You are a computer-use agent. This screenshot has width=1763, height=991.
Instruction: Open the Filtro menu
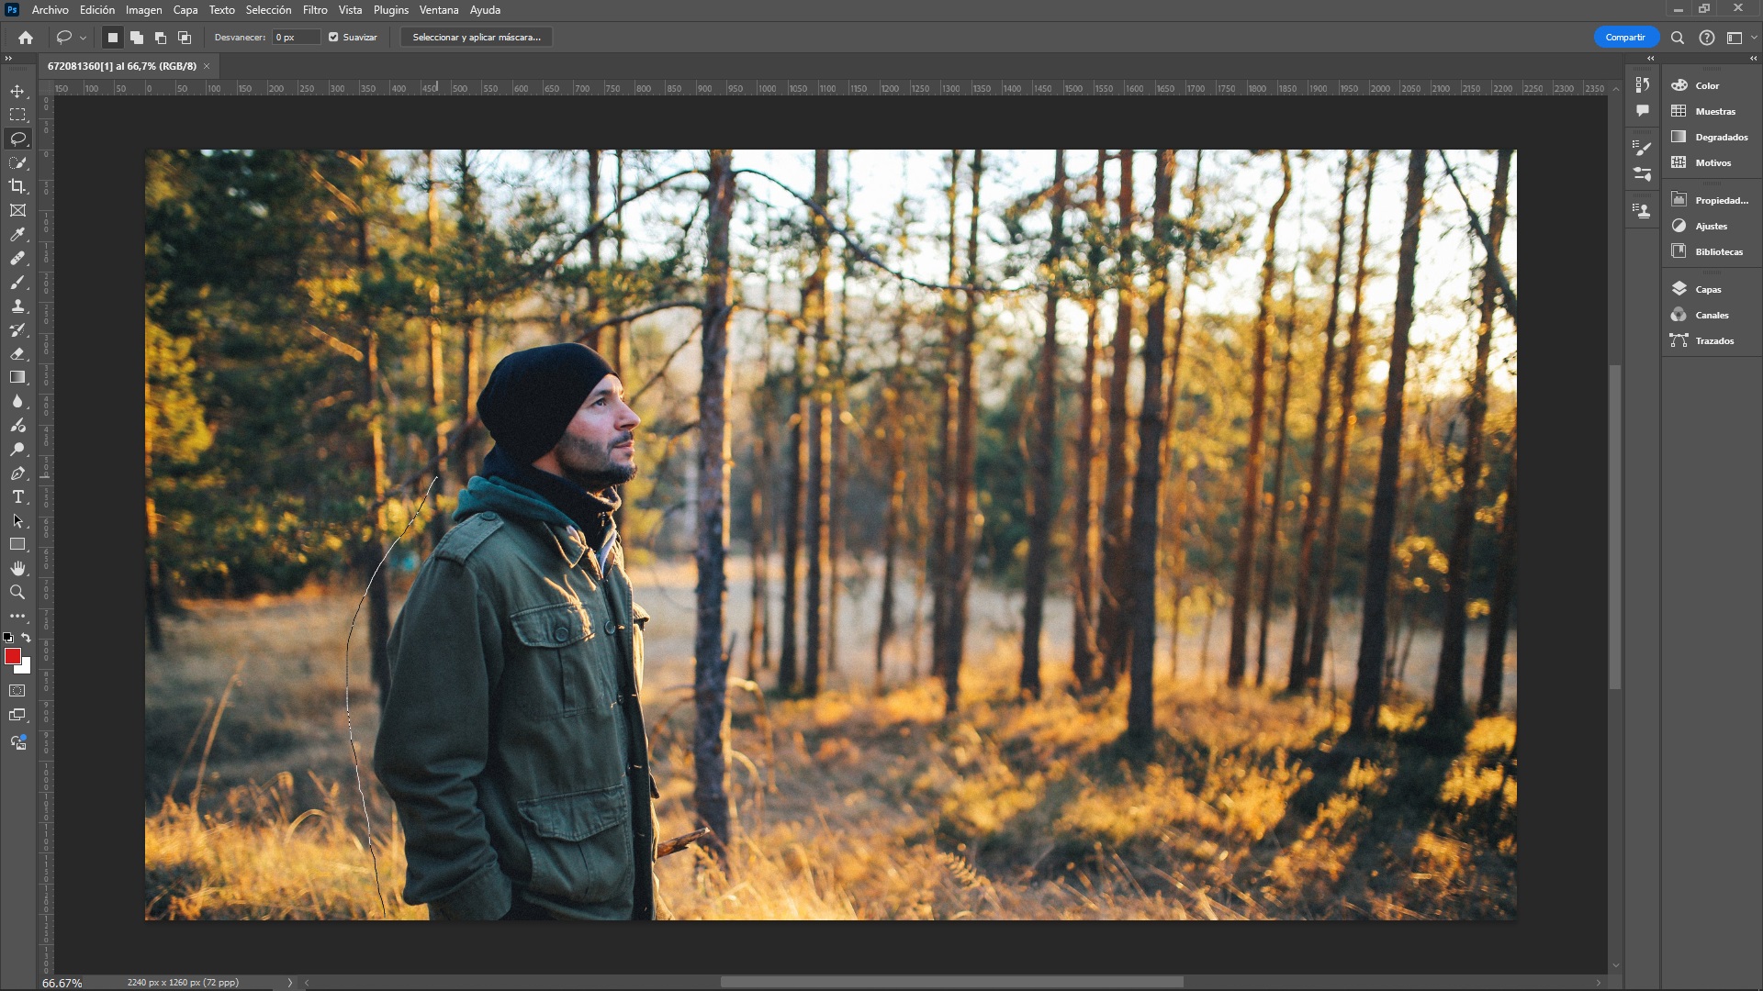coord(315,10)
